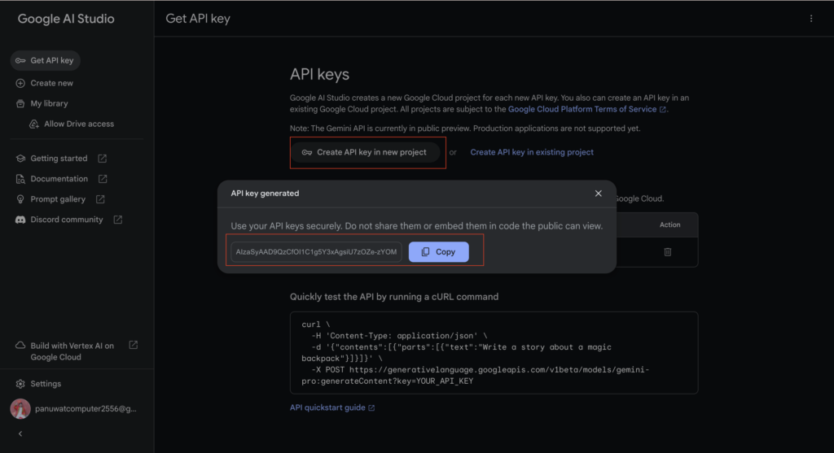Open Prompt gallery

[x=58, y=199]
